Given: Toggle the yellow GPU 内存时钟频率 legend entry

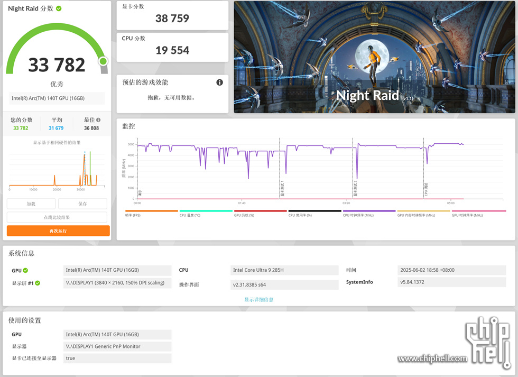Looking at the screenshot, I should coord(423,213).
